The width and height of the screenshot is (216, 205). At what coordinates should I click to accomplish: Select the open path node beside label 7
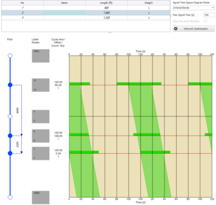coord(10,116)
